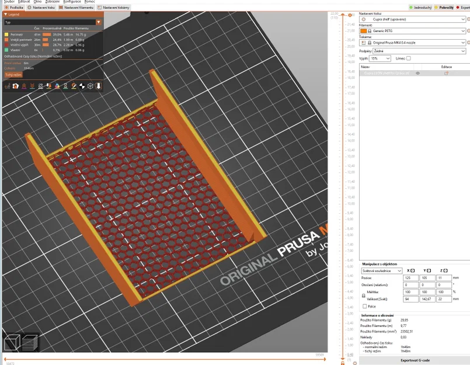Screen dimensions: 470x365
Task: Click right thumb of horizontal moves slider
Action: point(324,359)
